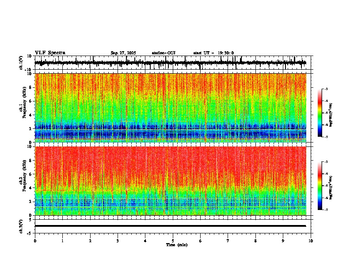Click inside the ch.2 spectrogram plot

(x=171, y=181)
